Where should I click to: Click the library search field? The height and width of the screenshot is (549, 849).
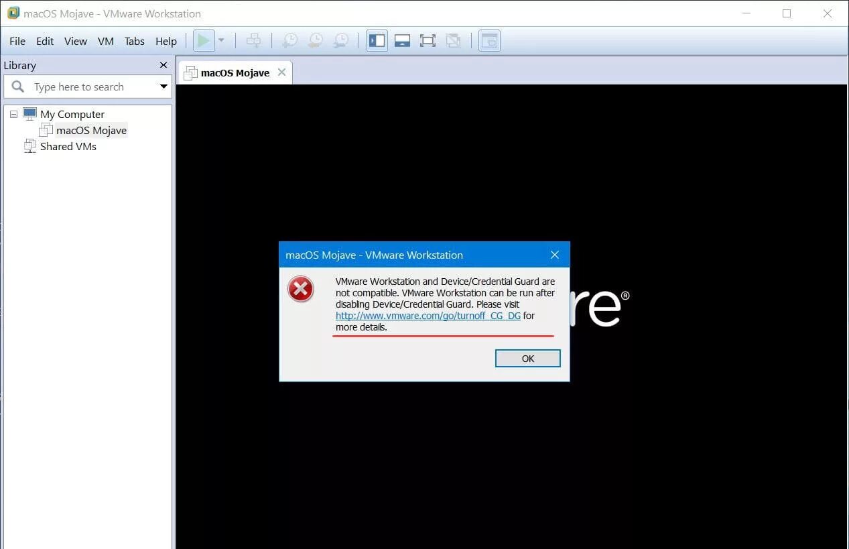click(88, 86)
